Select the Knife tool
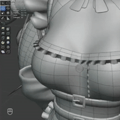The width and height of the screenshot is (120, 120). (x=3, y=38)
